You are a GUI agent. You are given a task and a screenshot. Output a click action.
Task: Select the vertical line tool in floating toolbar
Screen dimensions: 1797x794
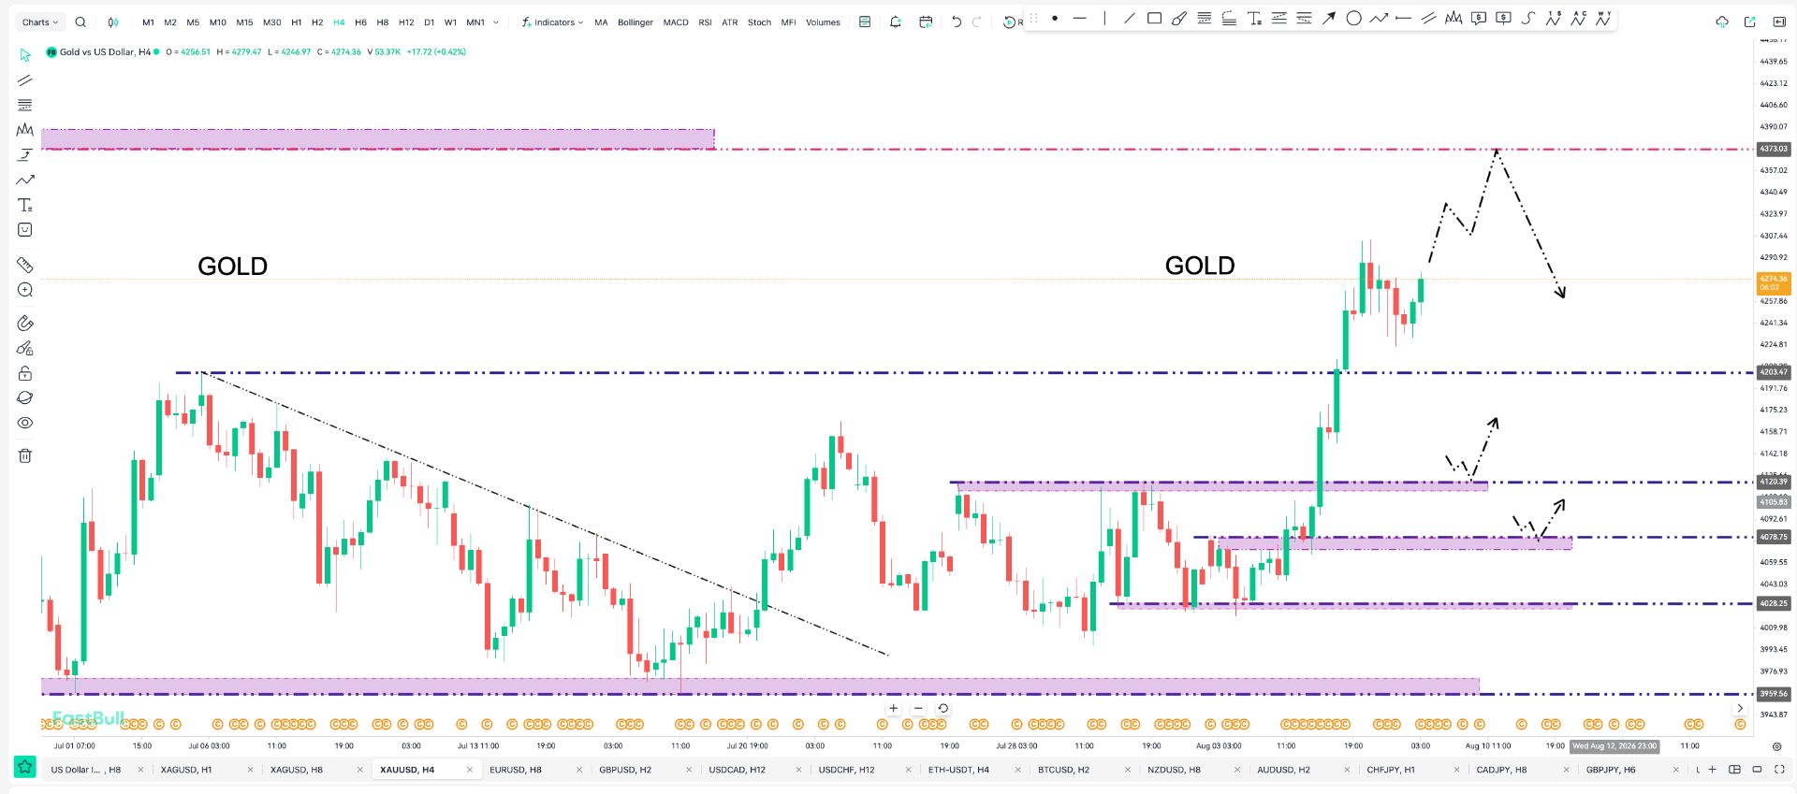pyautogui.click(x=1104, y=18)
